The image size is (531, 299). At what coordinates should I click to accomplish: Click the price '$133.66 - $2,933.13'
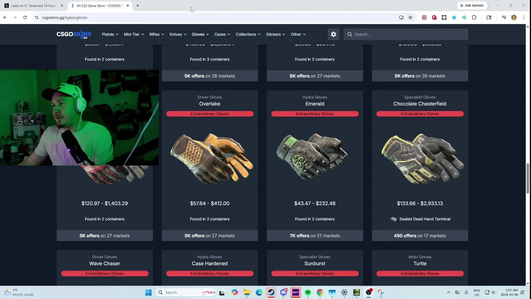420,203
